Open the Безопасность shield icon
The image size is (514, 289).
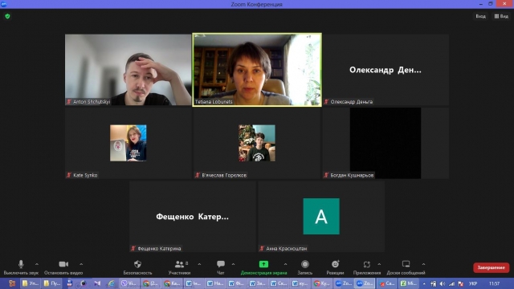click(x=137, y=264)
